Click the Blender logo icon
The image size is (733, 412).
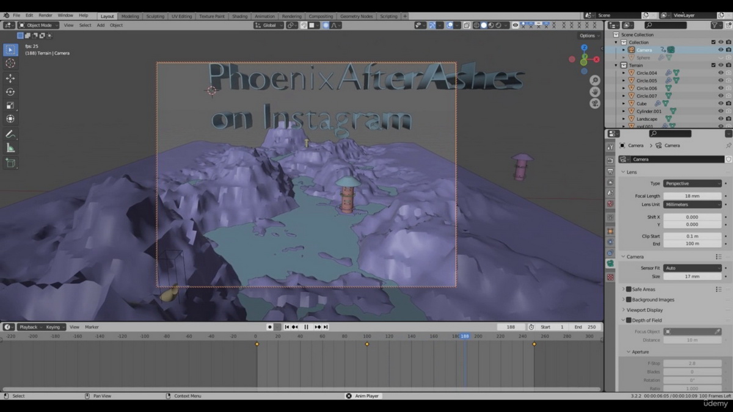pos(6,15)
